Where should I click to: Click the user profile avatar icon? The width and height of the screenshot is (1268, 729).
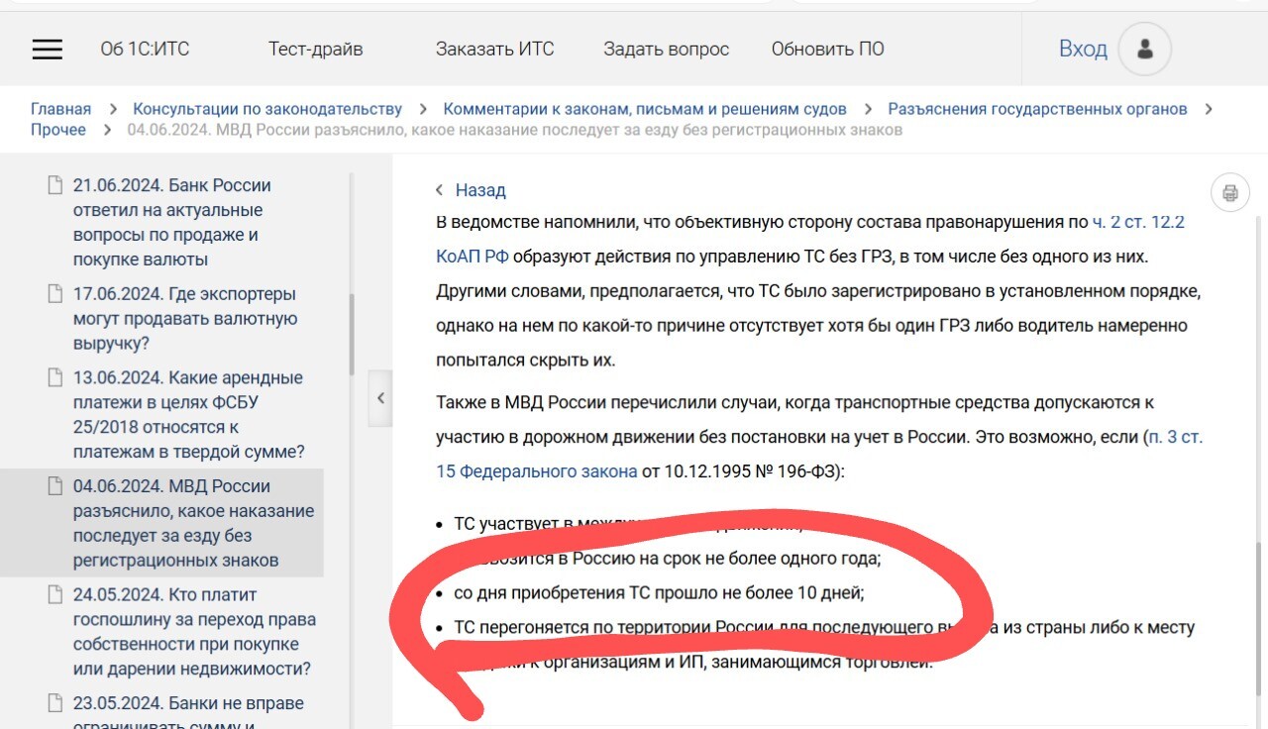point(1145,50)
